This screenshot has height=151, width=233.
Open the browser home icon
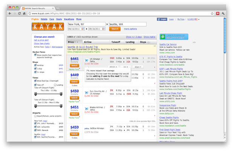click(x=24, y=14)
